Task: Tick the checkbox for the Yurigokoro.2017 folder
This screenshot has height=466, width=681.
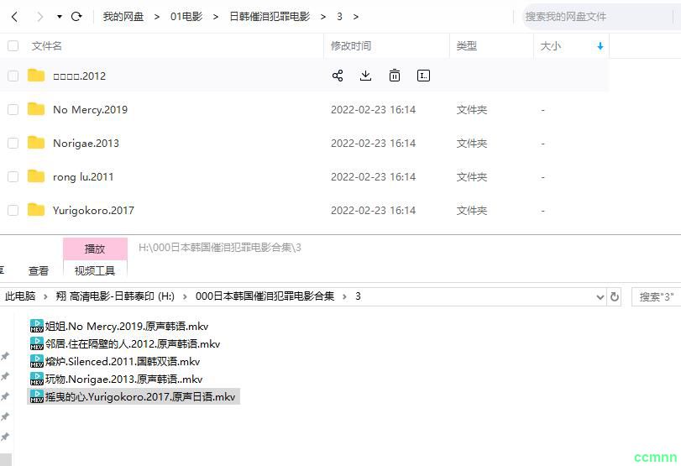Action: [x=13, y=210]
